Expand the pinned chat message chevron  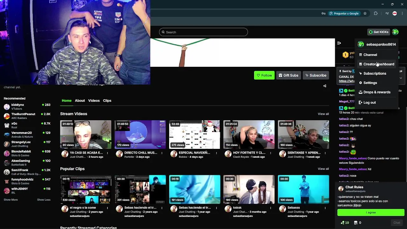(x=401, y=78)
